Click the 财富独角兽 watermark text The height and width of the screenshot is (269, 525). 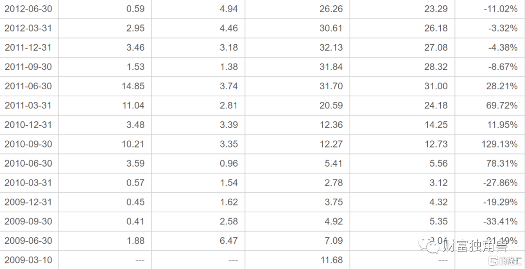pos(475,246)
